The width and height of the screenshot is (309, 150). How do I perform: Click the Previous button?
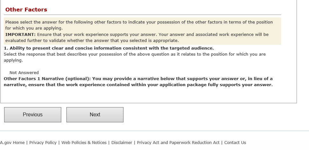pyautogui.click(x=33, y=115)
